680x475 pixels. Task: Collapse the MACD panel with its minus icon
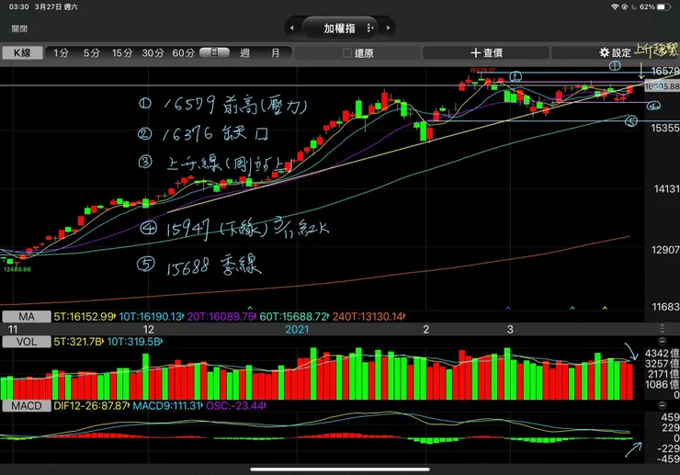(x=662, y=405)
